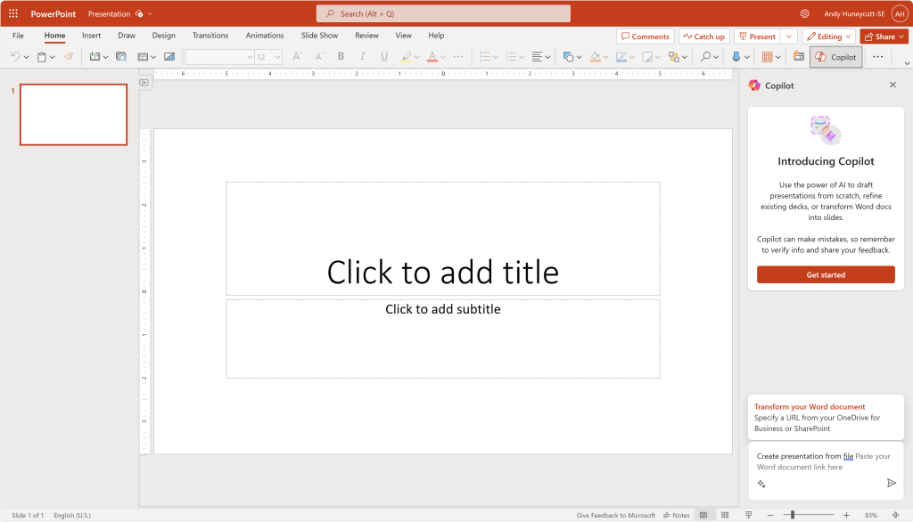Toggle the Copilot ribbon button
The image size is (913, 522).
click(836, 57)
